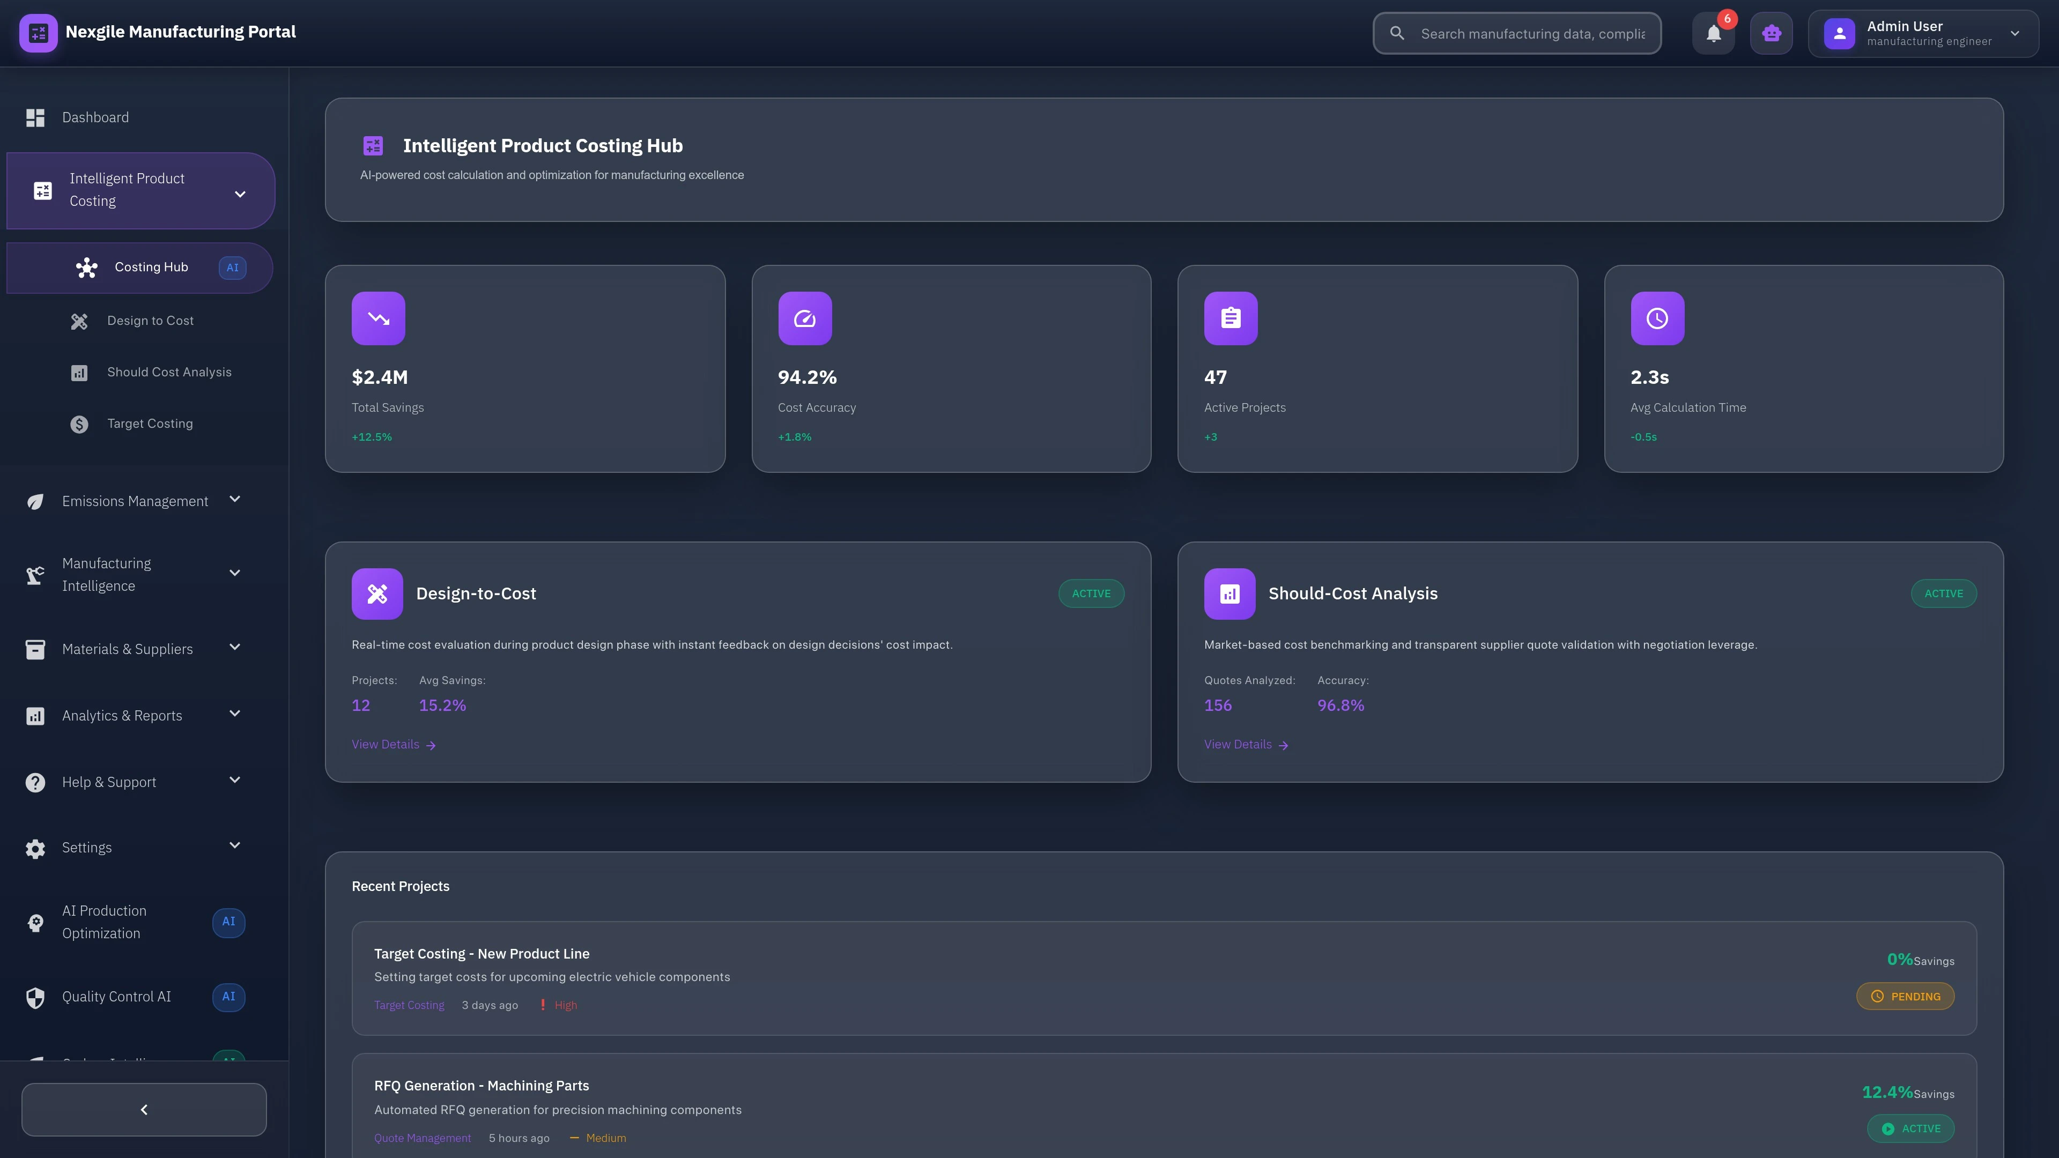Open the notifications bell icon
The width and height of the screenshot is (2059, 1158).
(1713, 33)
